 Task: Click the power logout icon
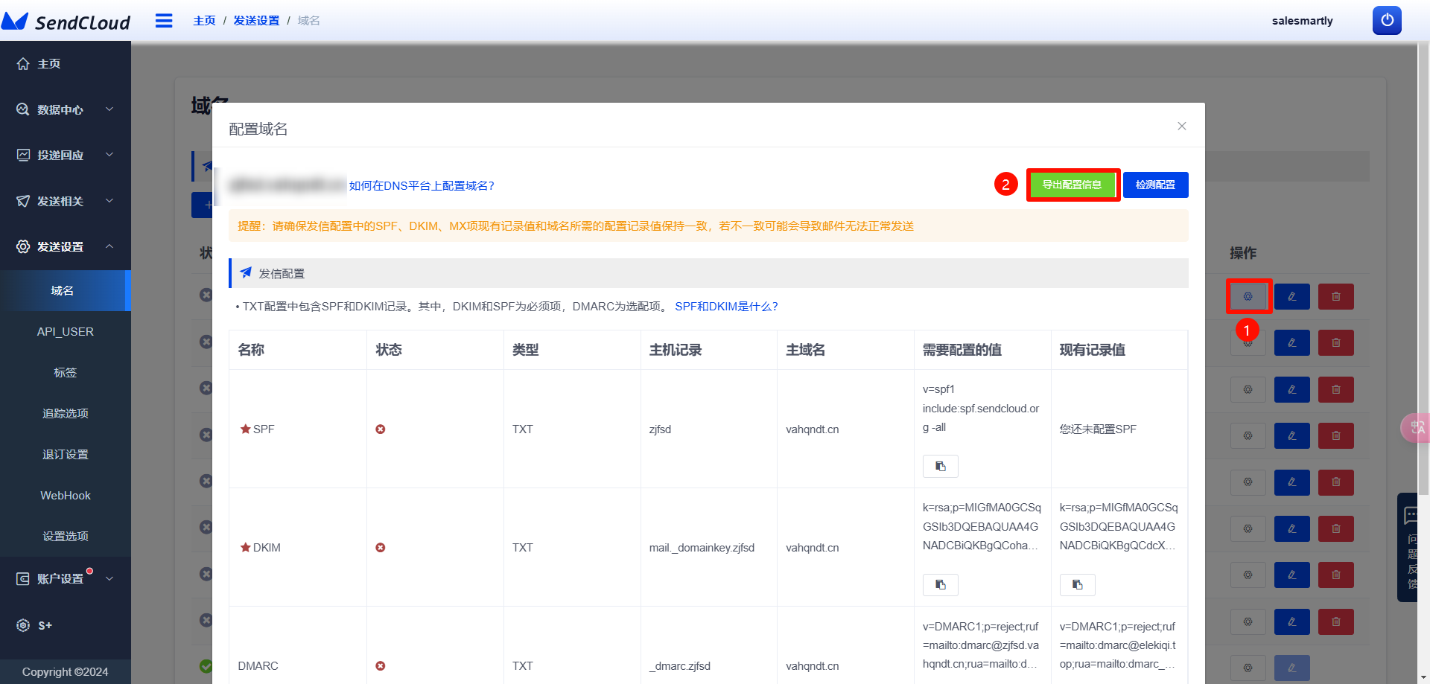pyautogui.click(x=1387, y=21)
